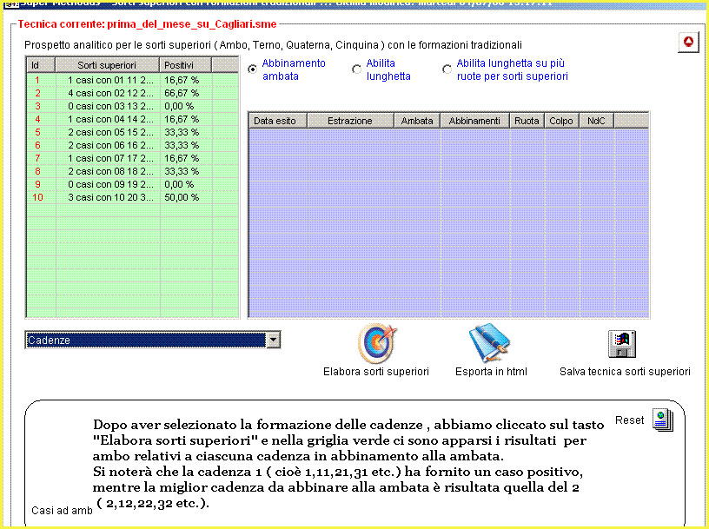Click "33,33 %" in the Id 8 row

pos(182,171)
